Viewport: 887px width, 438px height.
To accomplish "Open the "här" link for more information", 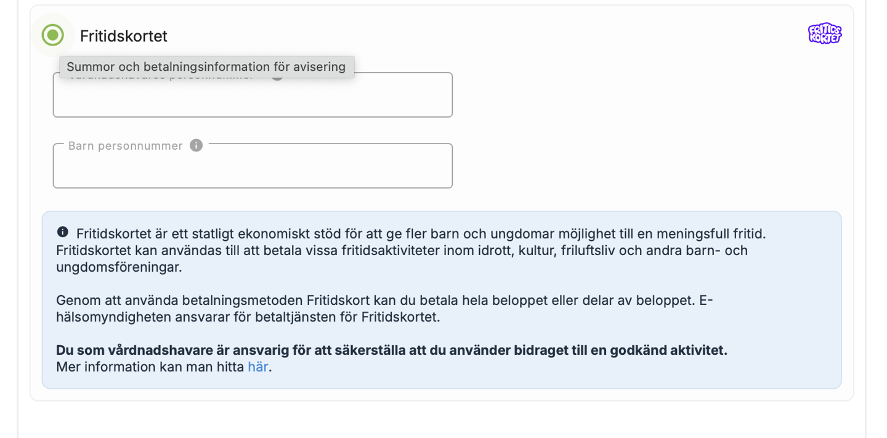I will point(258,367).
